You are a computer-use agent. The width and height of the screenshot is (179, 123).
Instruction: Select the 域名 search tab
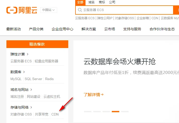(91, 2)
